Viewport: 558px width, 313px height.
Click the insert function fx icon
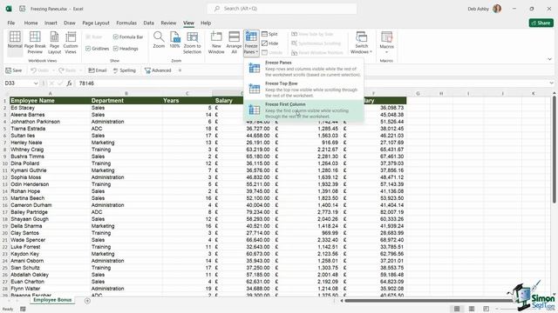[x=70, y=83]
